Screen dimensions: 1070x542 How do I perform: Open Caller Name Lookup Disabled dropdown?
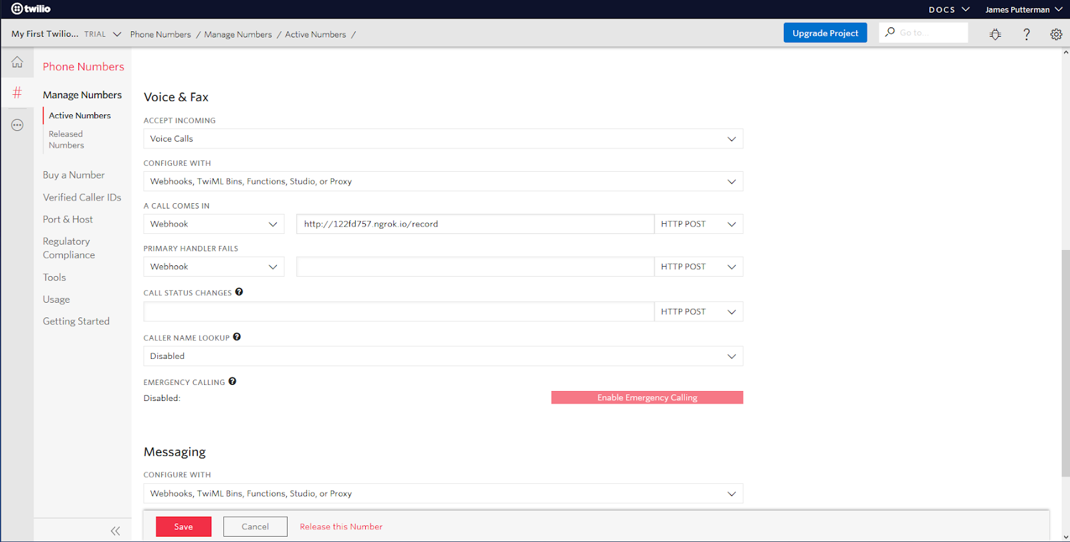tap(443, 356)
